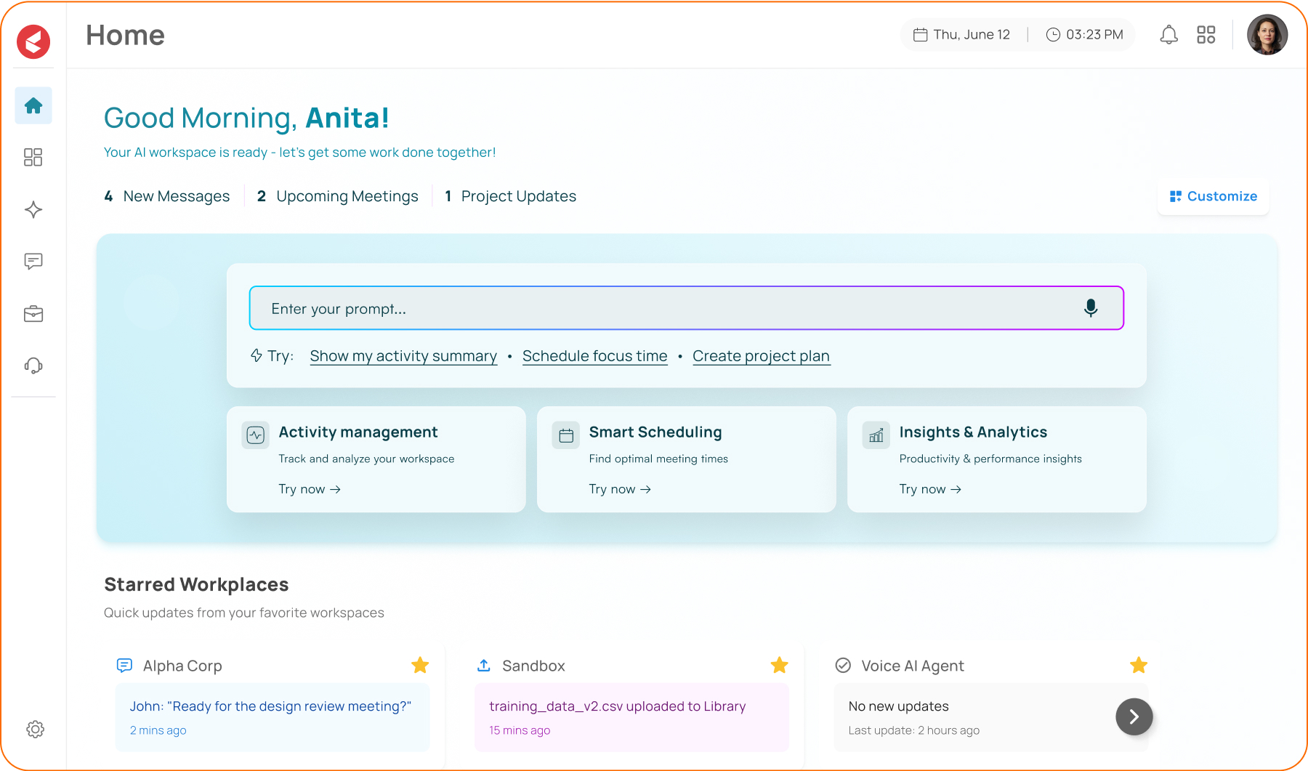Select Create project plan suggestion
Screen dimensions: 1308x771
[761, 356]
